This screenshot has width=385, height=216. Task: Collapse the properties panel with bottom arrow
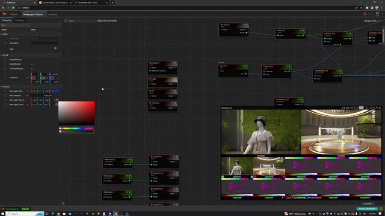[63, 203]
